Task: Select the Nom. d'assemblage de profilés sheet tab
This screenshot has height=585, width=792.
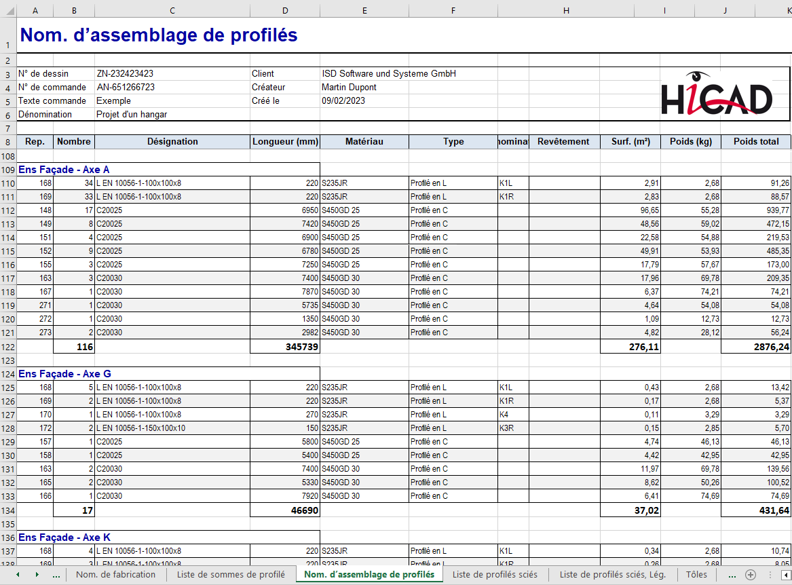Action: 369,574
